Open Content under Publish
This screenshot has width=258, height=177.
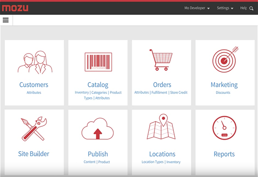click(x=90, y=162)
